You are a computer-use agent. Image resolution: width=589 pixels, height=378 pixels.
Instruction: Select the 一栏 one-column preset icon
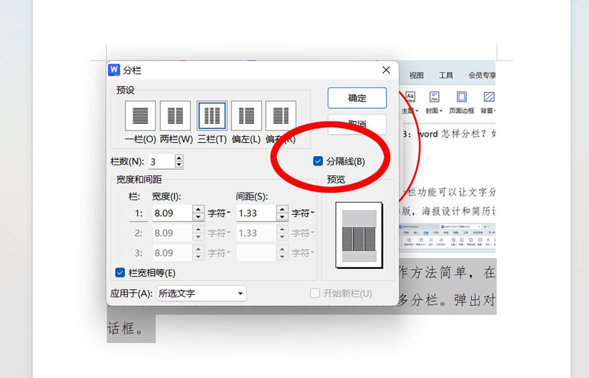tap(140, 116)
